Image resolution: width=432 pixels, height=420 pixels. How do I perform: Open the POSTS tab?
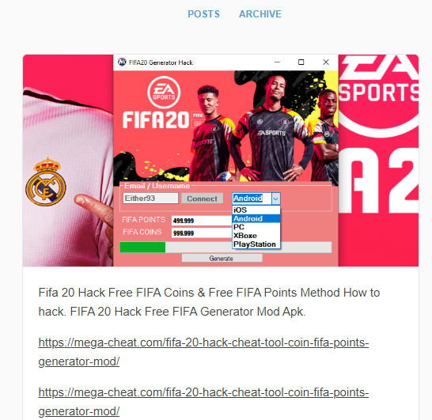pyautogui.click(x=204, y=14)
